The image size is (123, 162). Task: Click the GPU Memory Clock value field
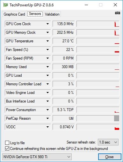click(63, 32)
